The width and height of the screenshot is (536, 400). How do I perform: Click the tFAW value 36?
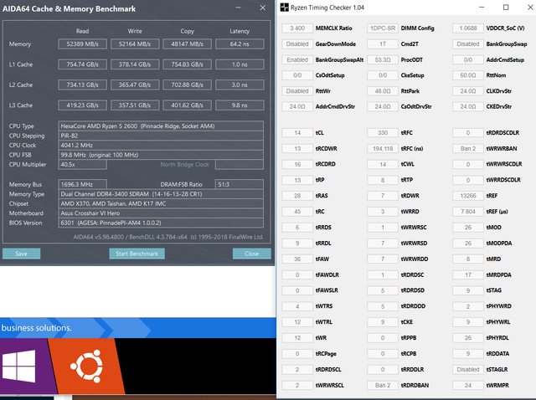coord(297,259)
